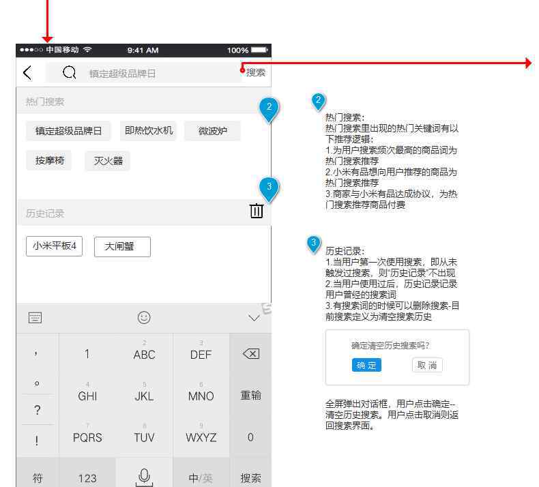Click the blue annotation marker 2 on mockup
This screenshot has width=539, height=487.
[x=269, y=108]
